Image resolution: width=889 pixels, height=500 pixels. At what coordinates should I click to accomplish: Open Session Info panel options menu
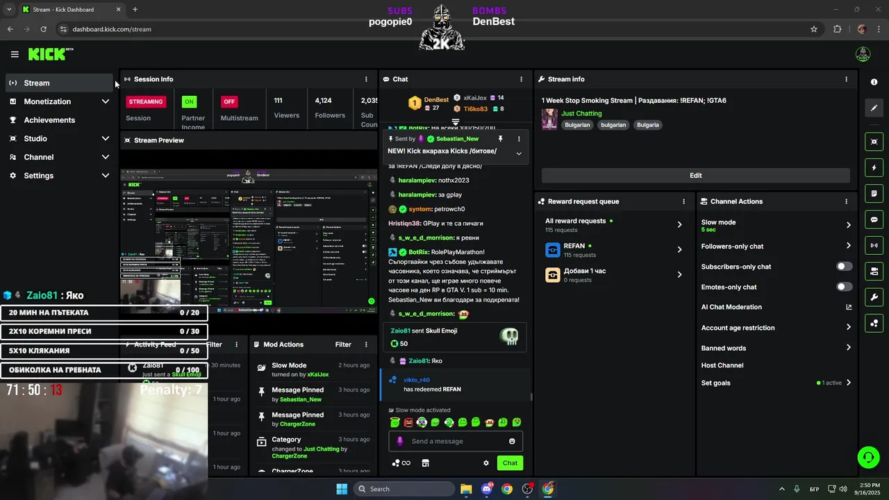click(366, 79)
